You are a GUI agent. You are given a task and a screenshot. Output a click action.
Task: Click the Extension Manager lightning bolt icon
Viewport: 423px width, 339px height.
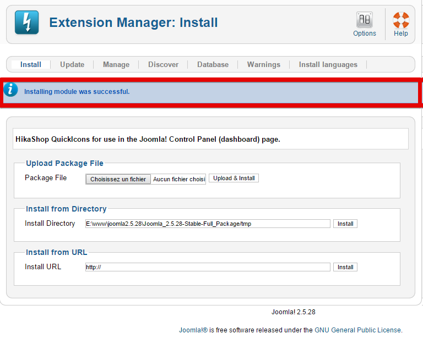pos(26,23)
